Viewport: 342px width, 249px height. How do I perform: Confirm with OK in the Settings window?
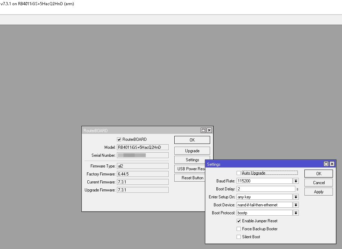point(319,173)
